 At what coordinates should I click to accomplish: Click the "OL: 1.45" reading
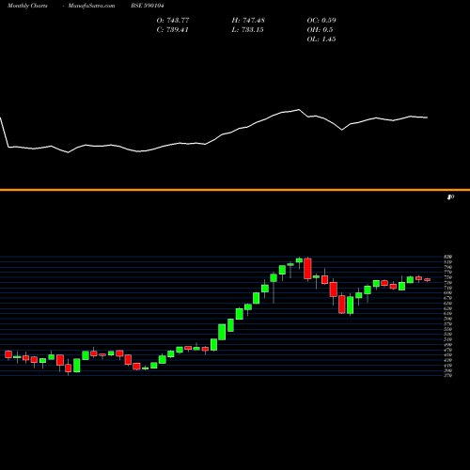pyautogui.click(x=321, y=39)
